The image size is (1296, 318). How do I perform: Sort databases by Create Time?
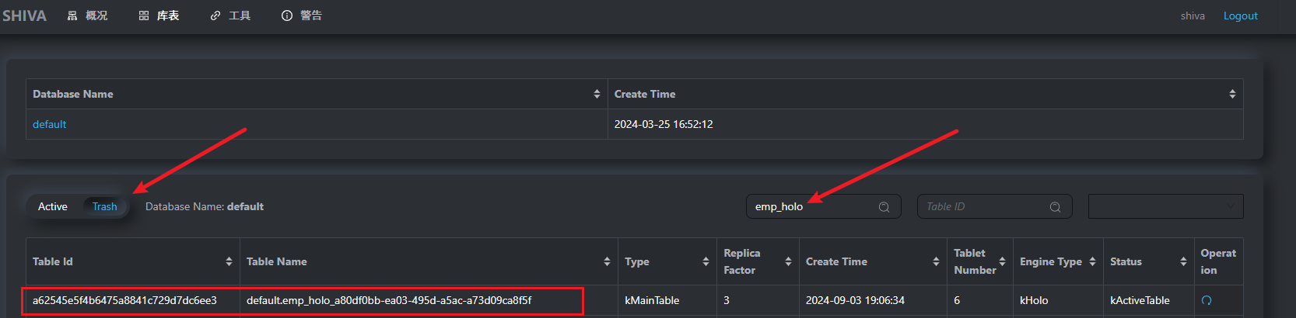click(x=1232, y=94)
